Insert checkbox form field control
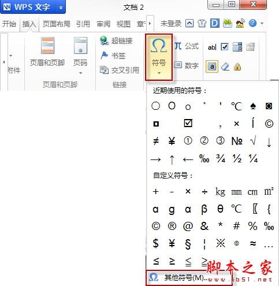Screen dimensions: 279x286 (225, 47)
